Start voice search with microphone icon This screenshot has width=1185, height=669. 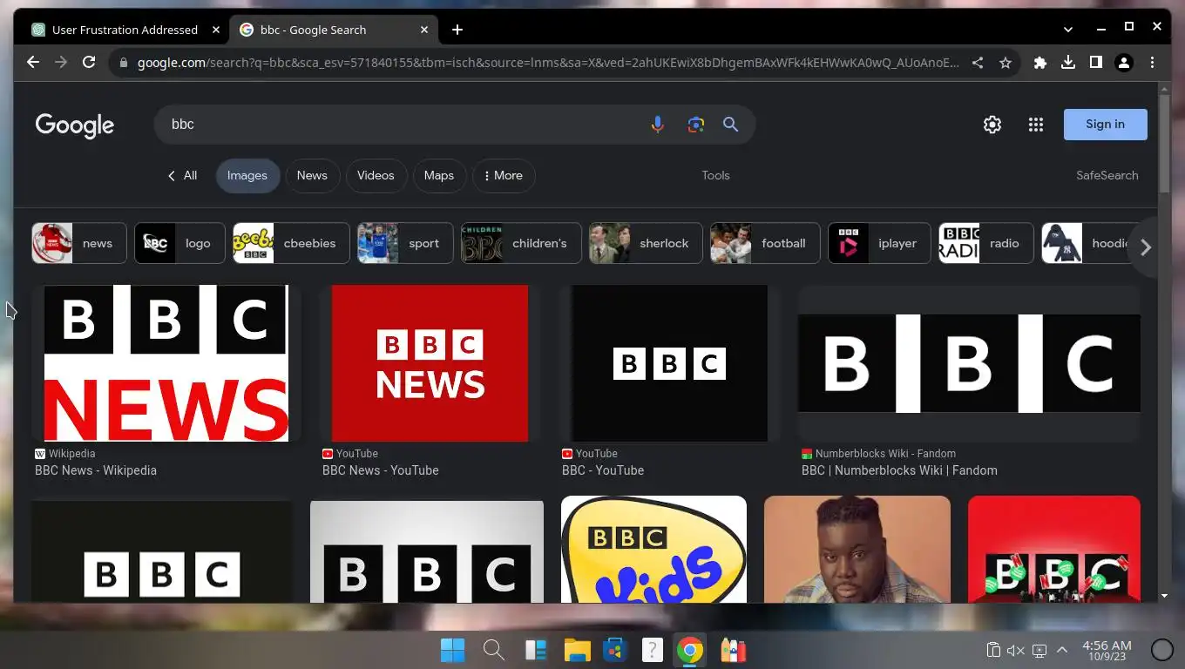click(658, 125)
